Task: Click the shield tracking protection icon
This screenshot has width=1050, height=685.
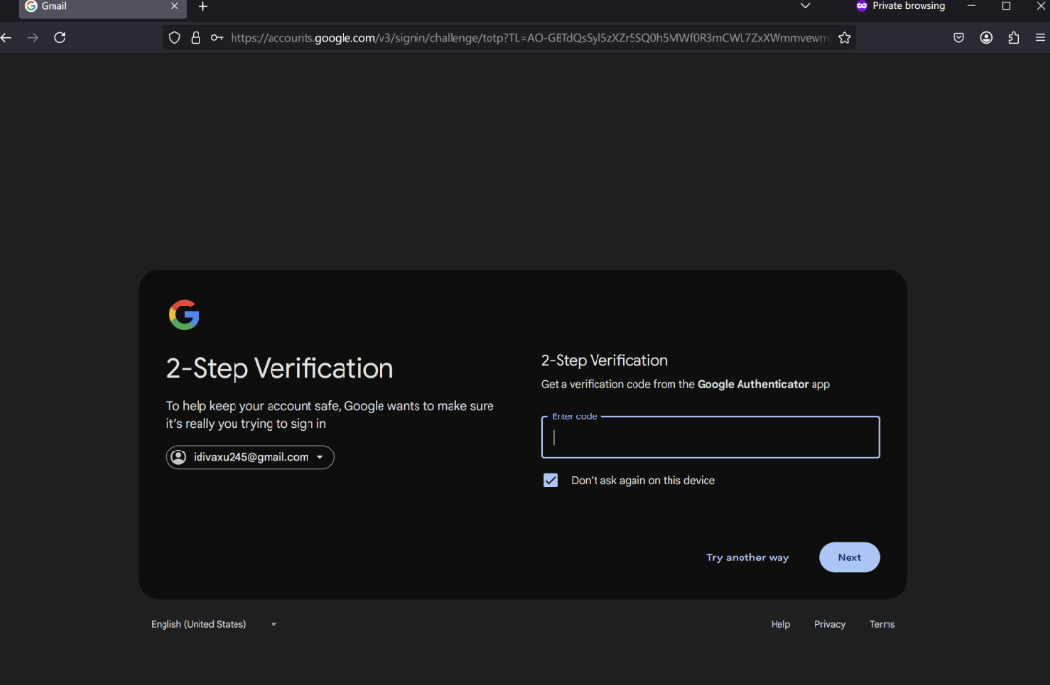Action: pos(175,38)
